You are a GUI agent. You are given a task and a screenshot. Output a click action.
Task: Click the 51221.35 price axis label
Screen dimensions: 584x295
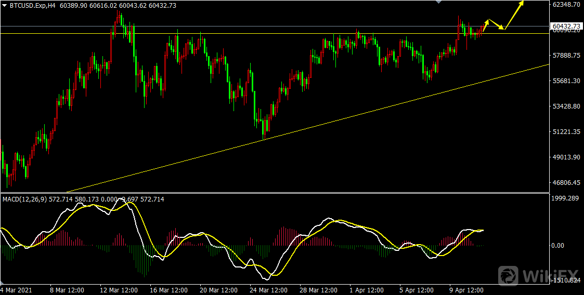566,132
